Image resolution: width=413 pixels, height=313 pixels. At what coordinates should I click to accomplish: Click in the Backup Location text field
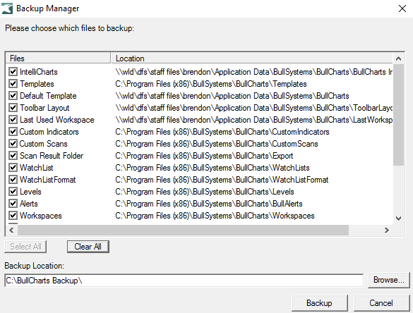(184, 281)
